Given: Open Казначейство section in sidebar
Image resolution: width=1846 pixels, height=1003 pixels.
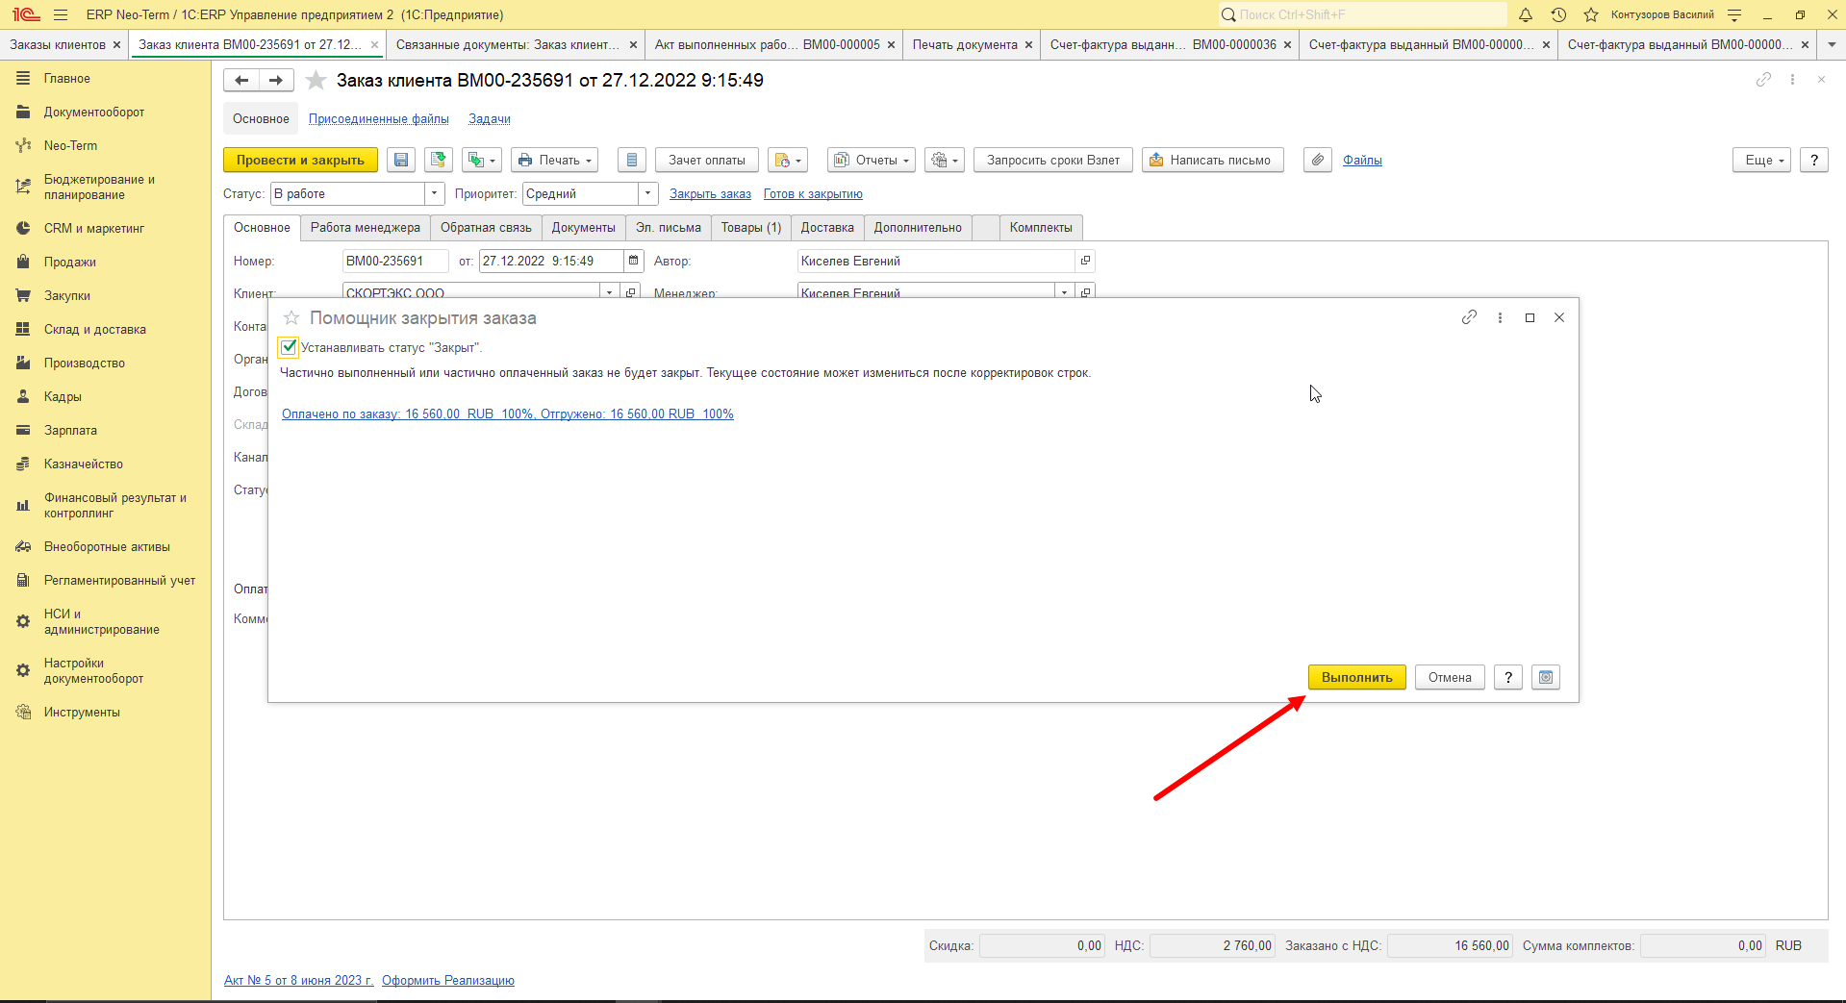Looking at the screenshot, I should pyautogui.click(x=84, y=464).
